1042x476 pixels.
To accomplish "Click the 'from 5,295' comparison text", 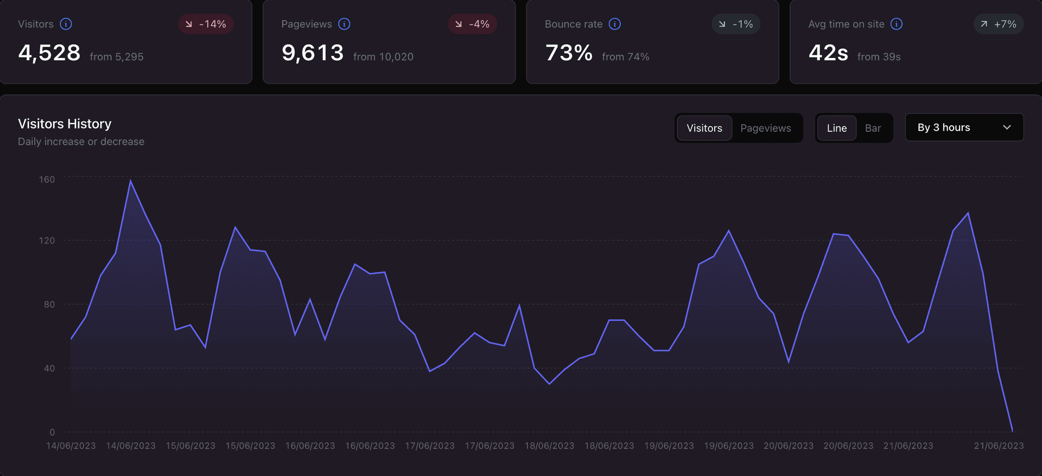I will pos(117,57).
